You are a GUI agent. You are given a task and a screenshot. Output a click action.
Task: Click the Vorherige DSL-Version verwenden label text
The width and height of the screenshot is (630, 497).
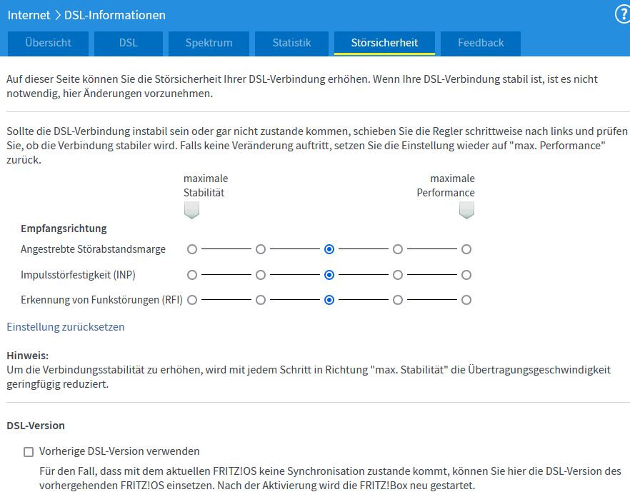pyautogui.click(x=119, y=451)
